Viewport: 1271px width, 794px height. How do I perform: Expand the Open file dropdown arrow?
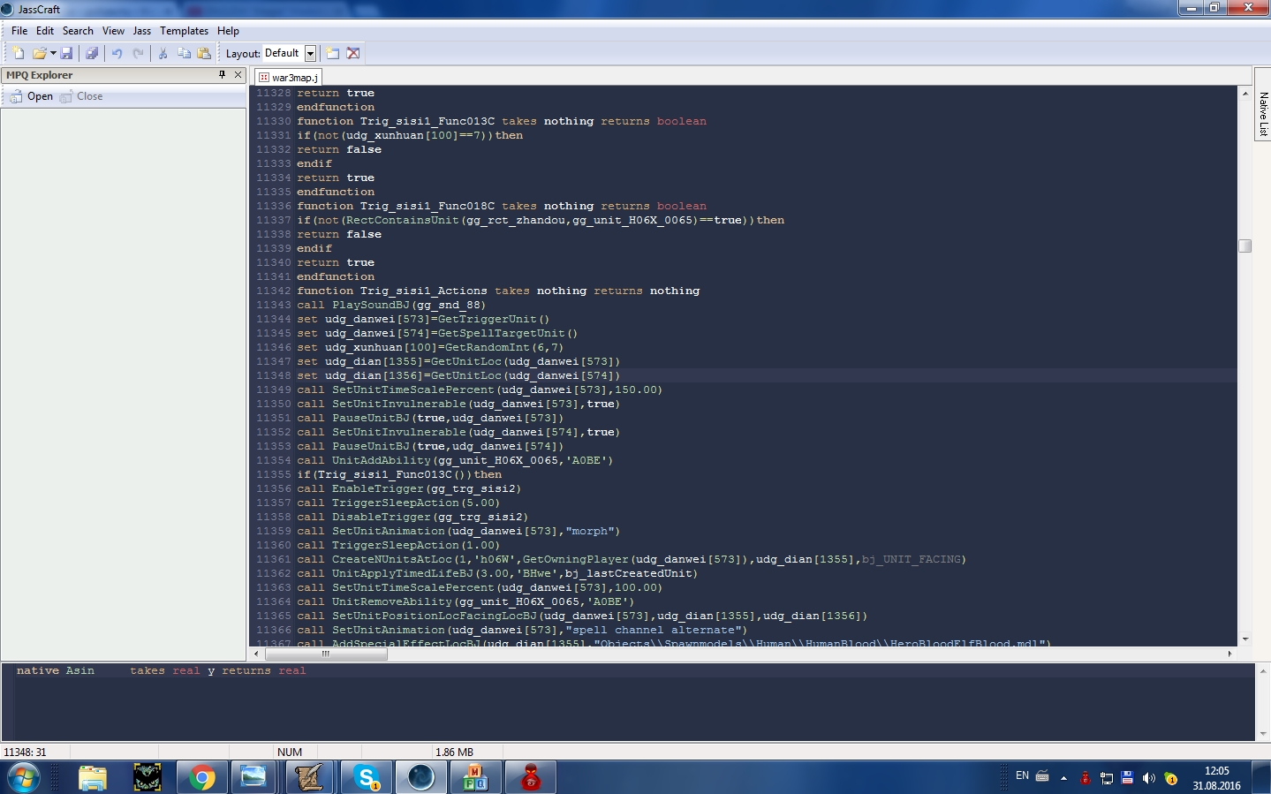(53, 53)
